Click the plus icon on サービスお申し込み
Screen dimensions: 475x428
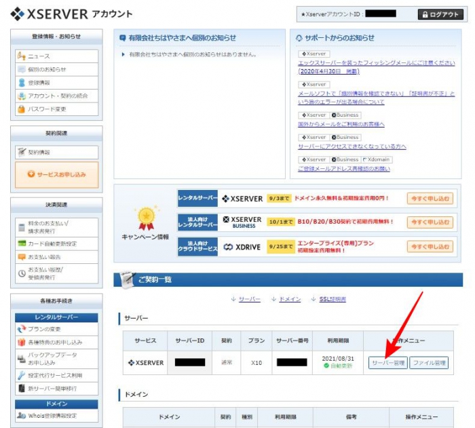[31, 174]
